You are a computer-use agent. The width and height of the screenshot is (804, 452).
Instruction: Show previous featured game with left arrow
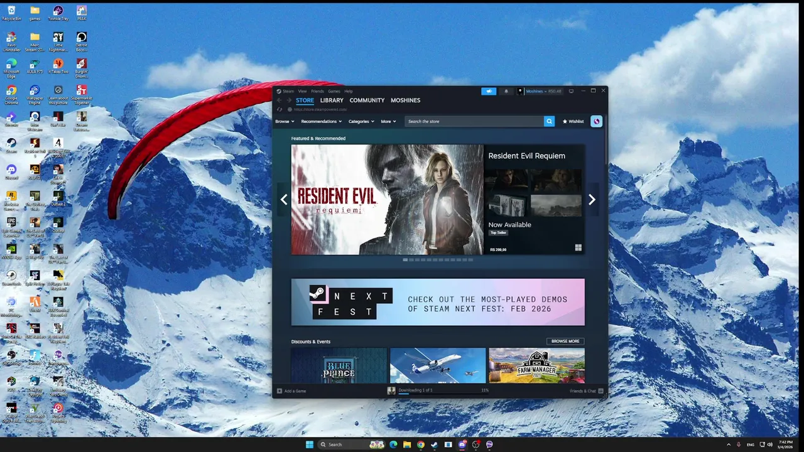pyautogui.click(x=284, y=200)
